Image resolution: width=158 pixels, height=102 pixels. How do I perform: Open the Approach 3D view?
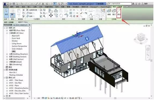click(x=16, y=36)
